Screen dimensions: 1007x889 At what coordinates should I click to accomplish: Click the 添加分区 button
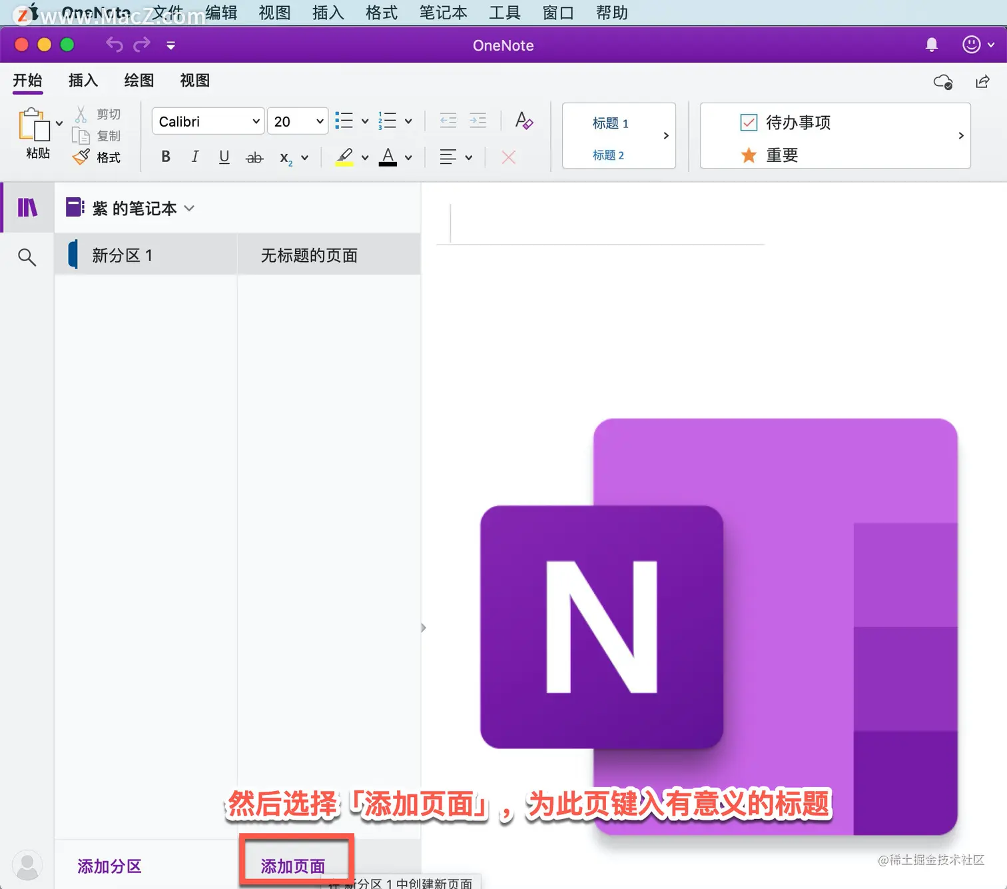[110, 866]
